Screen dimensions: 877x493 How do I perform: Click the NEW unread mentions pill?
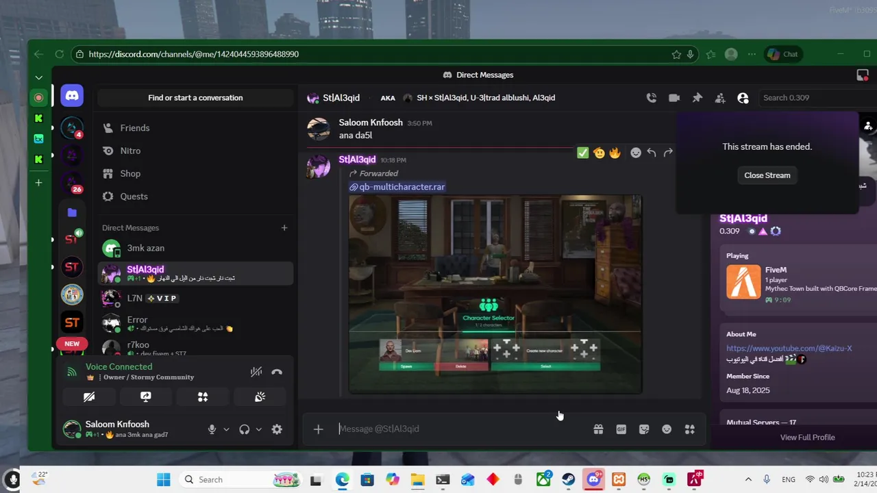tap(72, 344)
